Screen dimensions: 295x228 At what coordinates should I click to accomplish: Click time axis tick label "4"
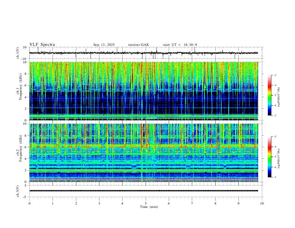click(122, 203)
